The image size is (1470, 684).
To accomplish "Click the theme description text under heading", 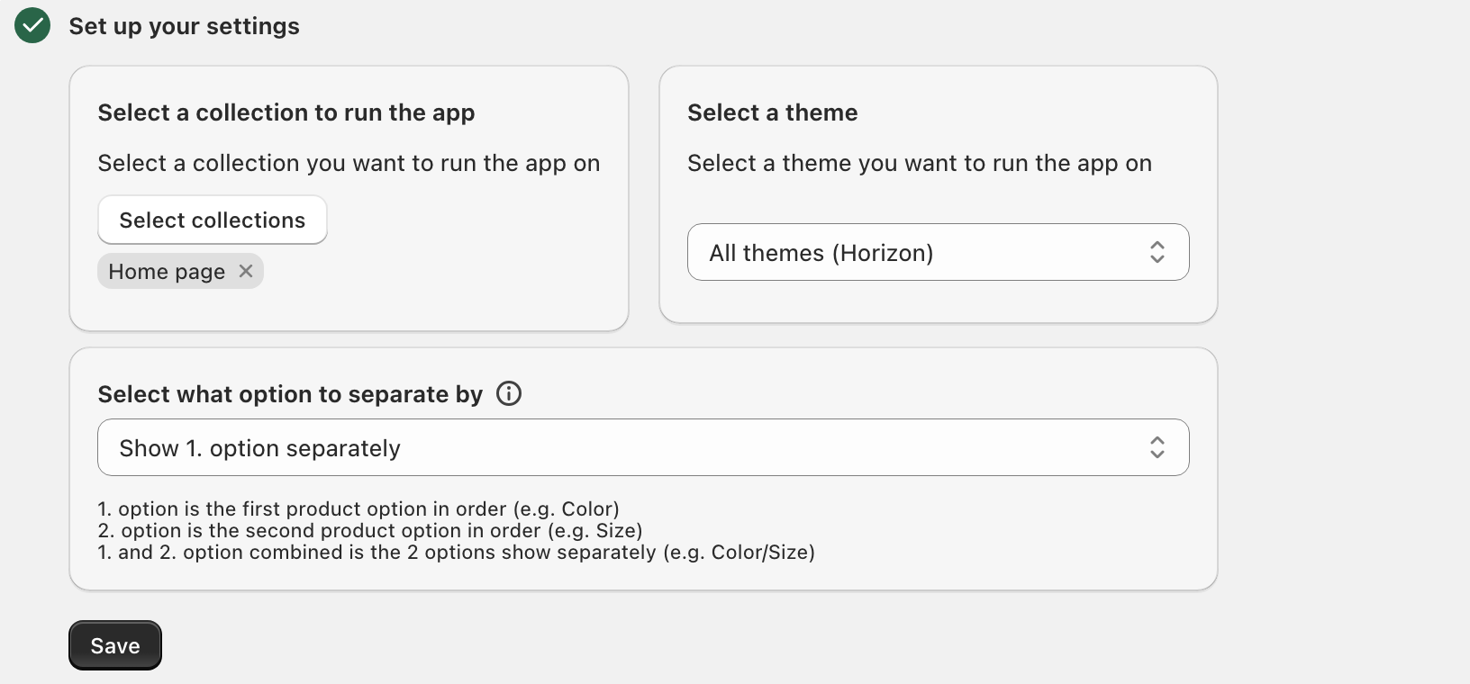I will coord(920,163).
